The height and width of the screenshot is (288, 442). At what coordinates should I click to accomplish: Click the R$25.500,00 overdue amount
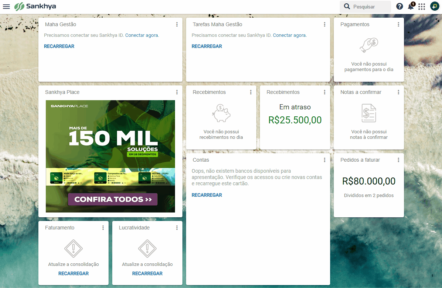tap(295, 120)
